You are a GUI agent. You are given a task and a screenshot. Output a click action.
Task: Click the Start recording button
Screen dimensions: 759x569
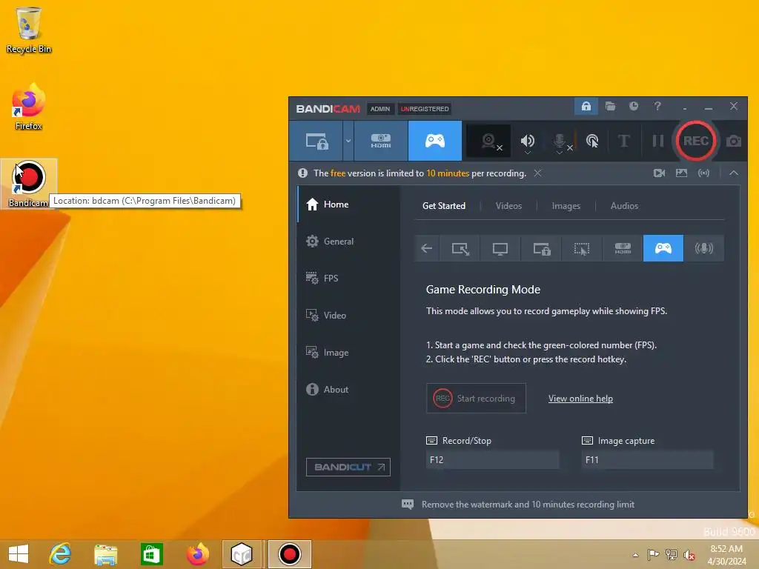pos(476,398)
